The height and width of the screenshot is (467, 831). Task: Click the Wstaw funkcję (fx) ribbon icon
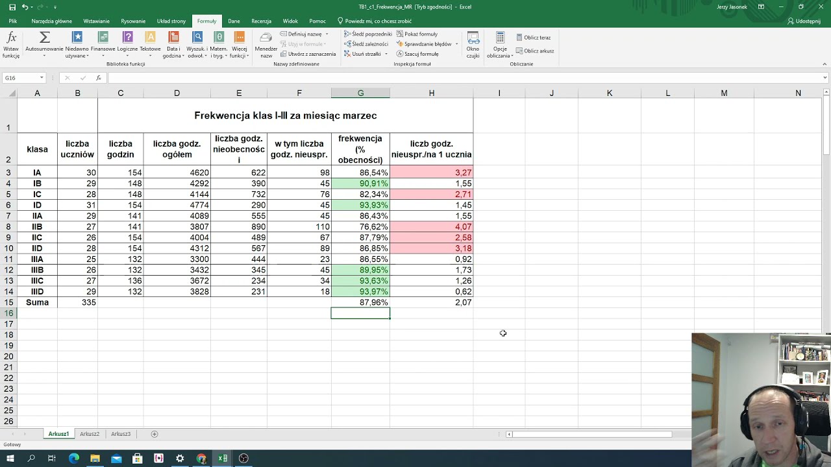[11, 44]
